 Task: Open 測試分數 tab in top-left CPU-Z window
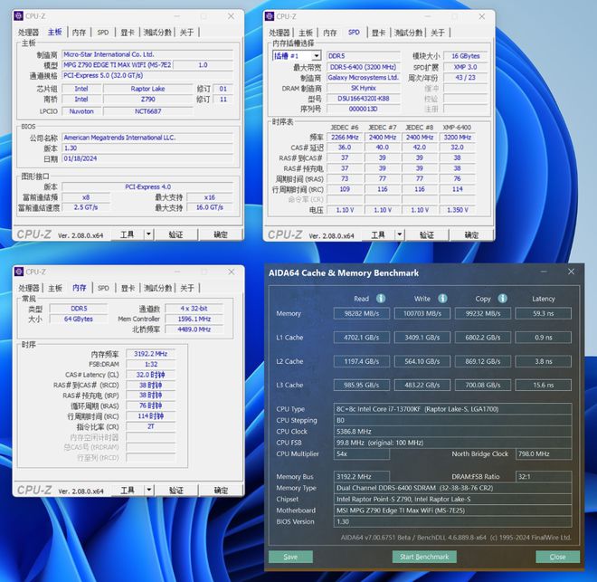click(x=157, y=33)
